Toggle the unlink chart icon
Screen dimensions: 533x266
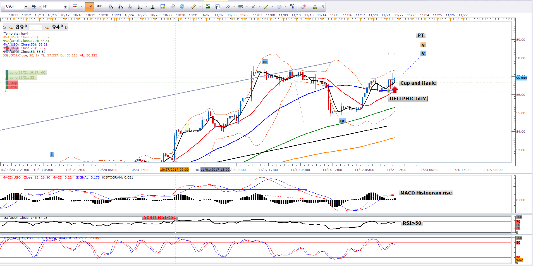34,6
